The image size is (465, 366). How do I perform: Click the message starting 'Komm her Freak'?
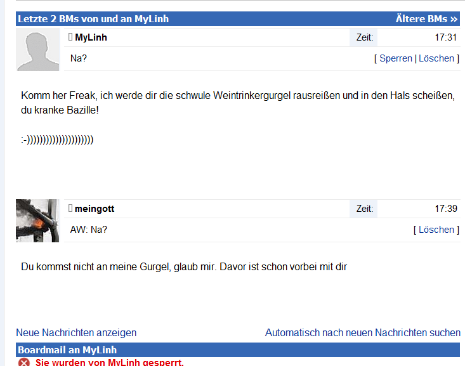(237, 103)
